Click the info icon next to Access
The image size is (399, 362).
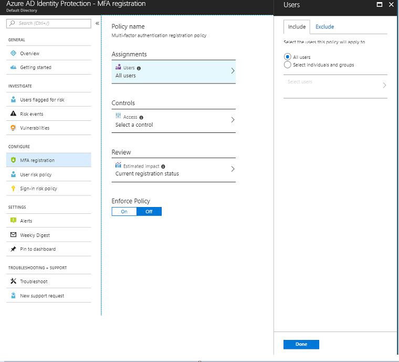pos(141,117)
